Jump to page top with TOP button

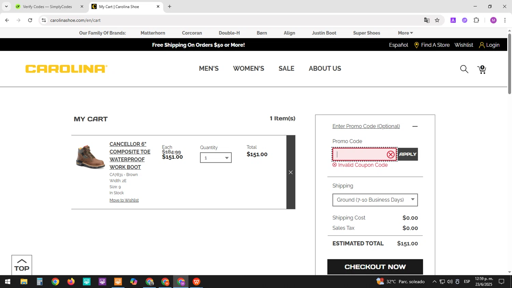[22, 265]
